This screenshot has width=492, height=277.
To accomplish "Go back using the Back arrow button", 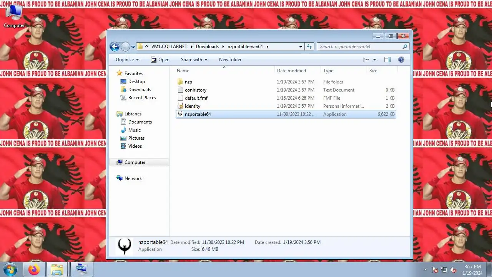I will click(115, 47).
